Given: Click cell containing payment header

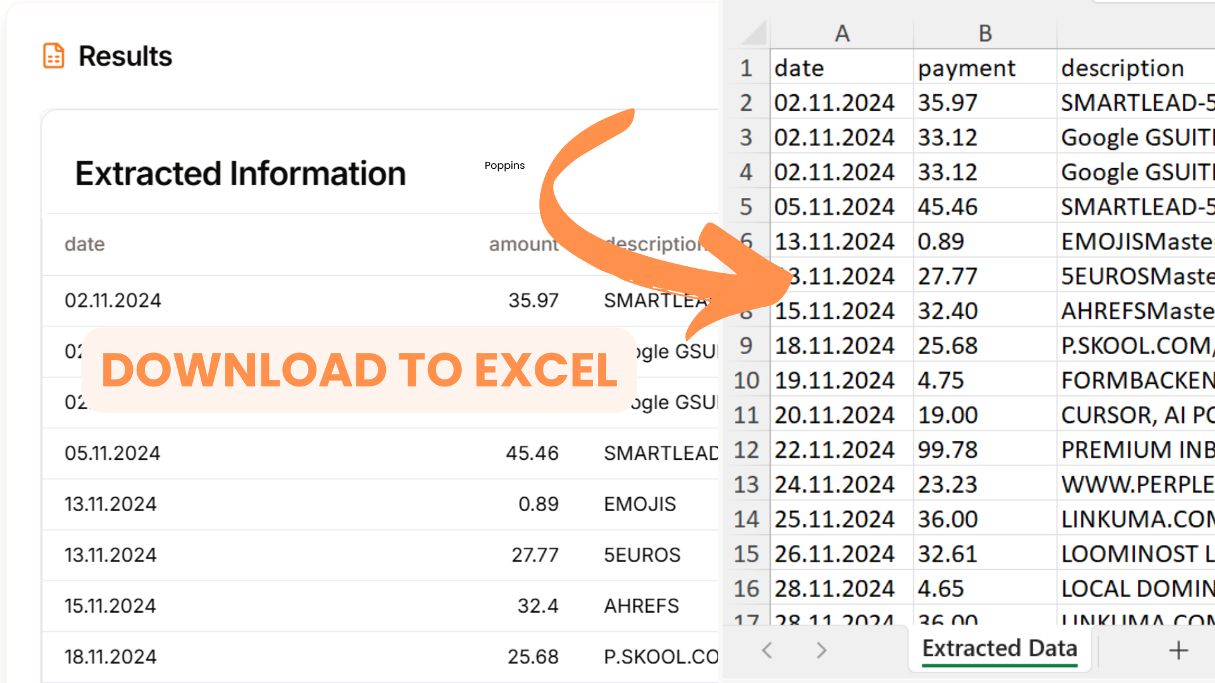Looking at the screenshot, I should [966, 68].
